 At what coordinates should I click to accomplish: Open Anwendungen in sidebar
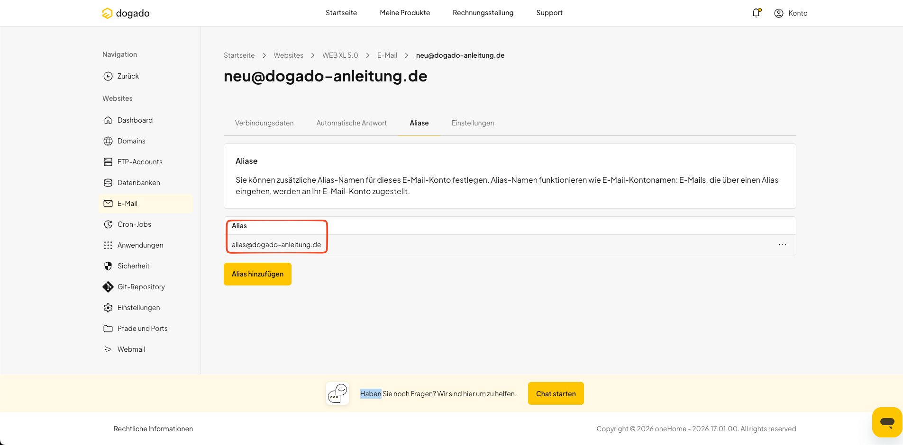tap(140, 245)
